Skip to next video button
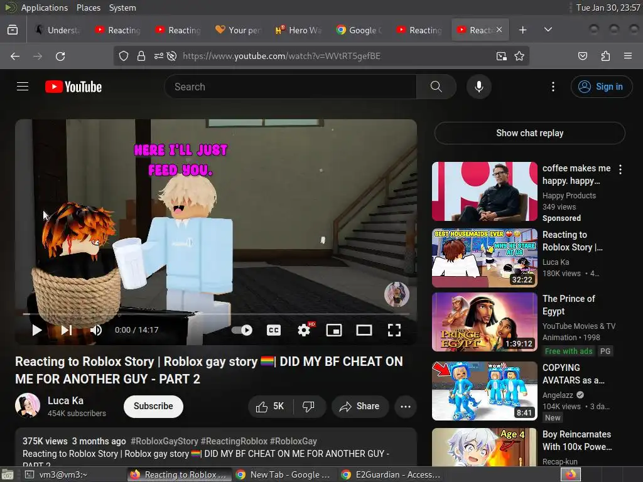Viewport: 643px width, 482px height. [67, 330]
